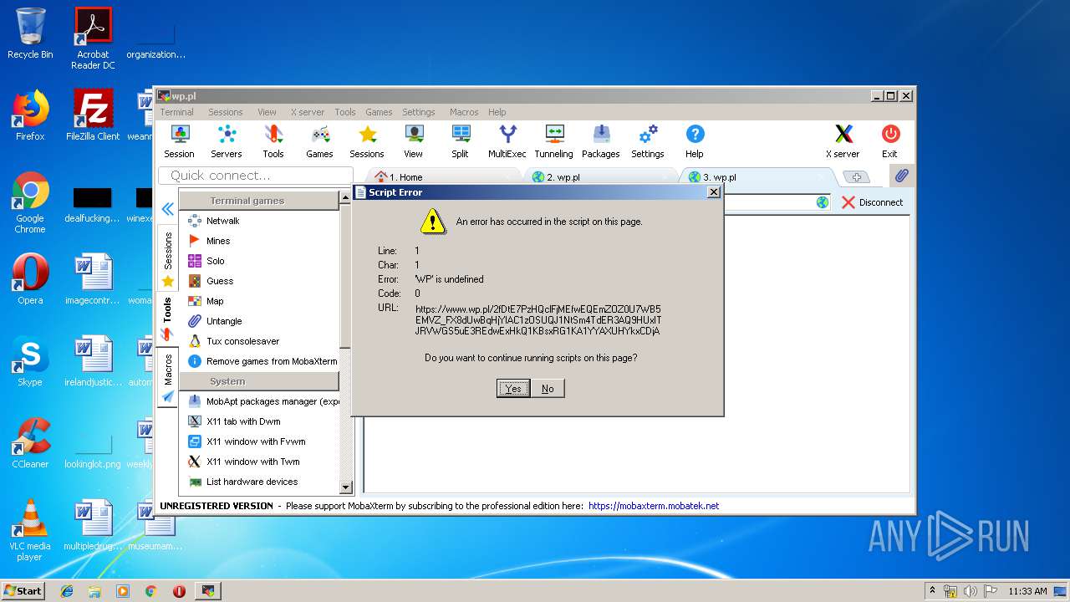Screen dimensions: 1070x602
Task: Open the Settings gear toolbar icon
Action: [648, 141]
